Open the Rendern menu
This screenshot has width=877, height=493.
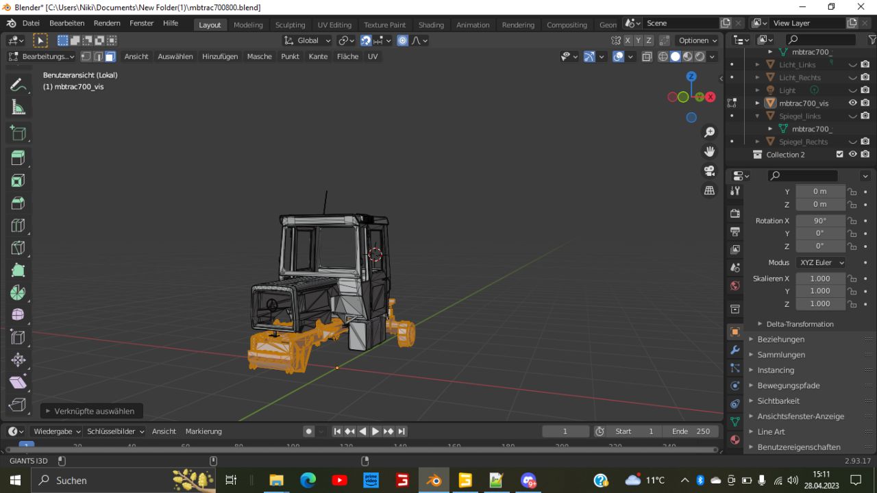(x=107, y=23)
